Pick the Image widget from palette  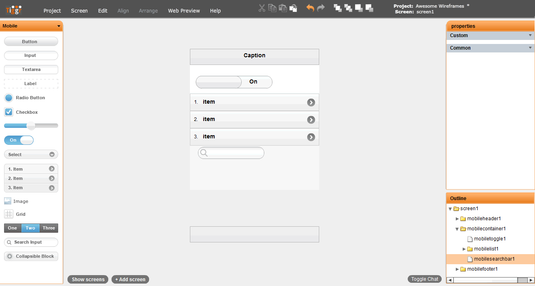16,201
